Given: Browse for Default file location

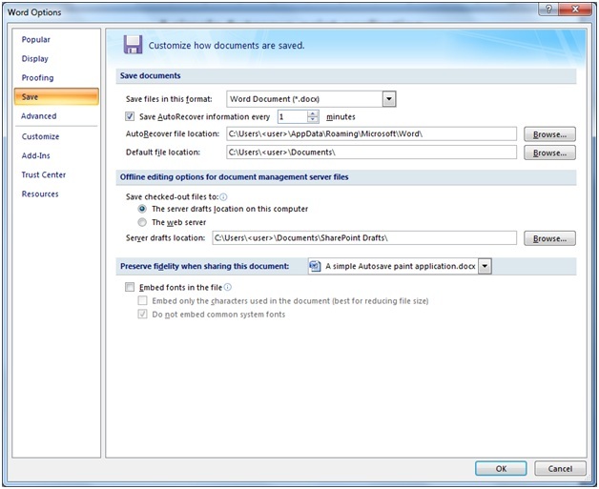Looking at the screenshot, I should (x=549, y=153).
